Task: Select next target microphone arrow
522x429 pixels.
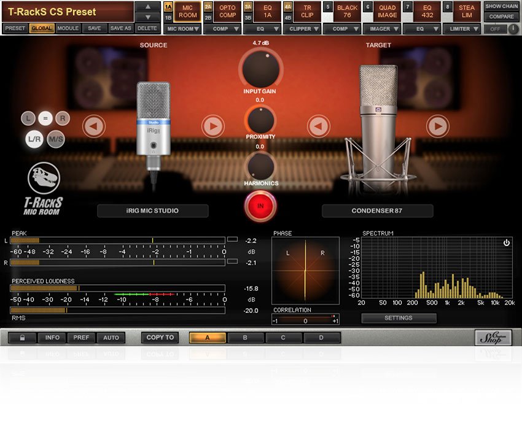Action: coord(438,126)
